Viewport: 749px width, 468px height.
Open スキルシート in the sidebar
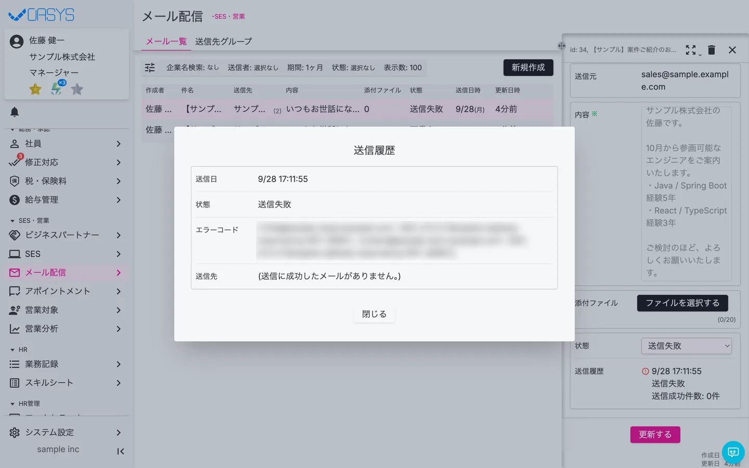click(x=67, y=383)
